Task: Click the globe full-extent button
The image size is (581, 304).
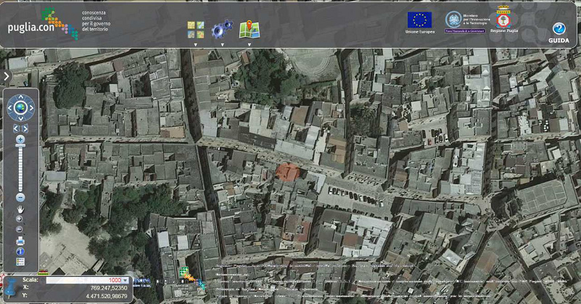Action: click(20, 108)
